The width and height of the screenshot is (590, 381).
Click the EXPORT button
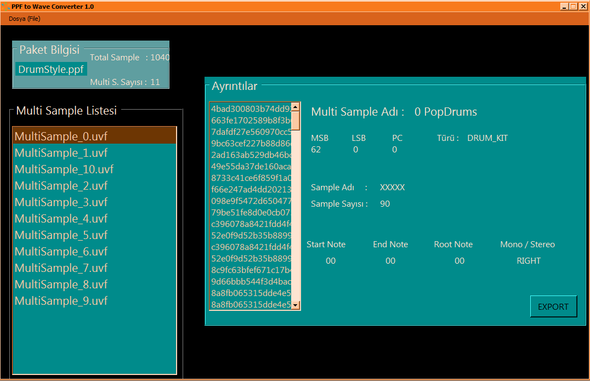coord(553,306)
